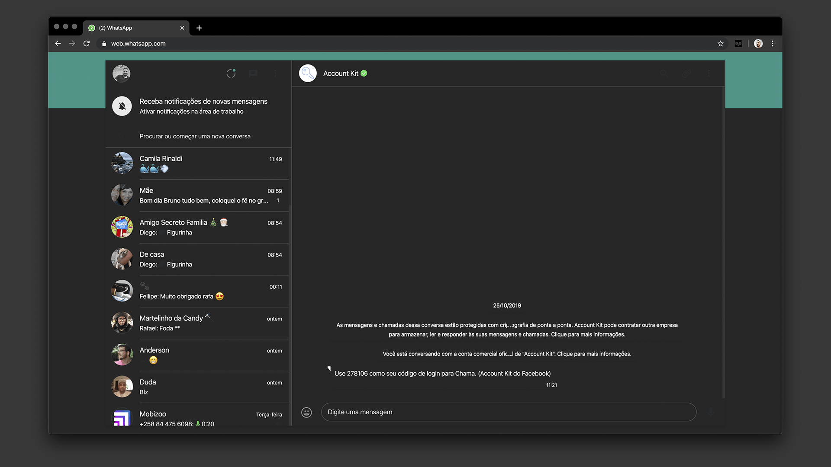Viewport: 831px width, 467px height.
Task: Reload the WhatsApp page
Action: pos(87,44)
